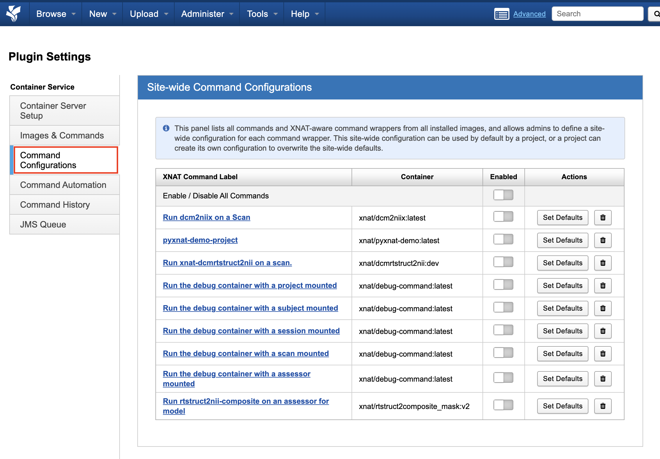Screen dimensions: 660x459
Task: Focus the Search input field
Action: (x=597, y=14)
